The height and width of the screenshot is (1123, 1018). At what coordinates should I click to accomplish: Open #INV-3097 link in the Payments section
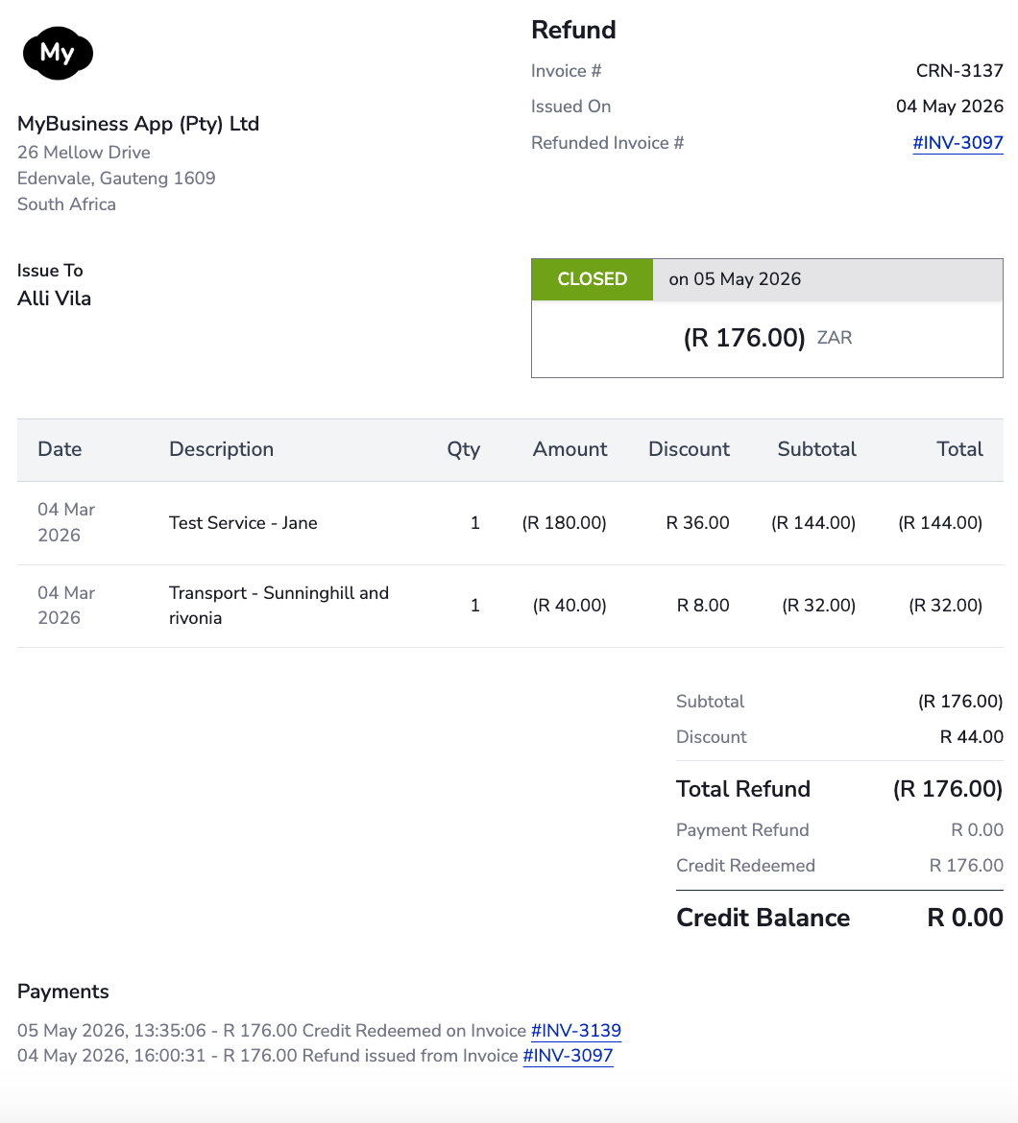tap(569, 1056)
